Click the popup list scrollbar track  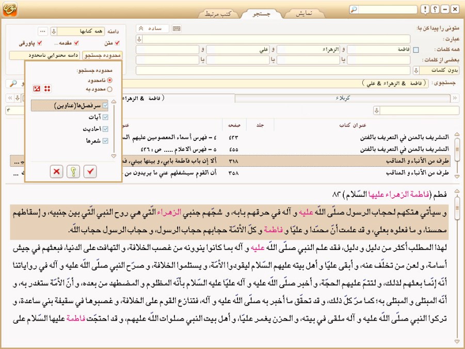(x=114, y=129)
